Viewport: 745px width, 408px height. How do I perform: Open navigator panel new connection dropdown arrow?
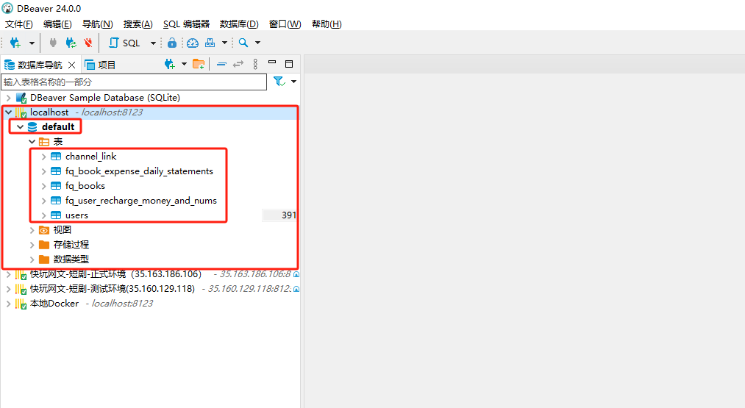pyautogui.click(x=184, y=64)
